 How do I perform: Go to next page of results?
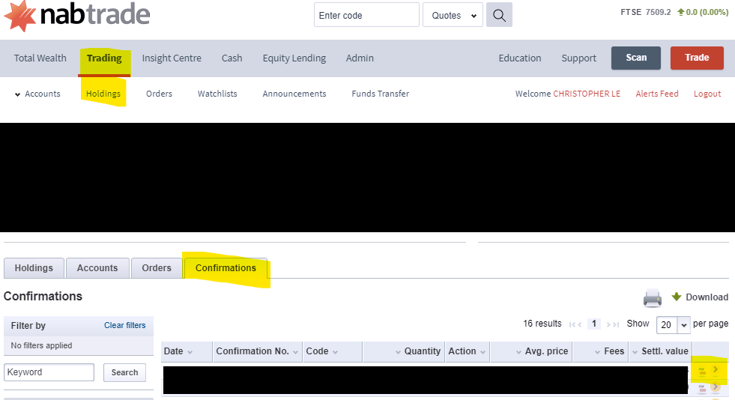608,324
